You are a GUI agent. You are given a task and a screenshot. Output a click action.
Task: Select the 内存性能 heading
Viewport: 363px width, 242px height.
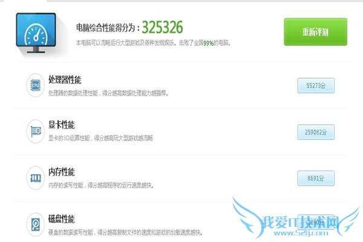62,172
